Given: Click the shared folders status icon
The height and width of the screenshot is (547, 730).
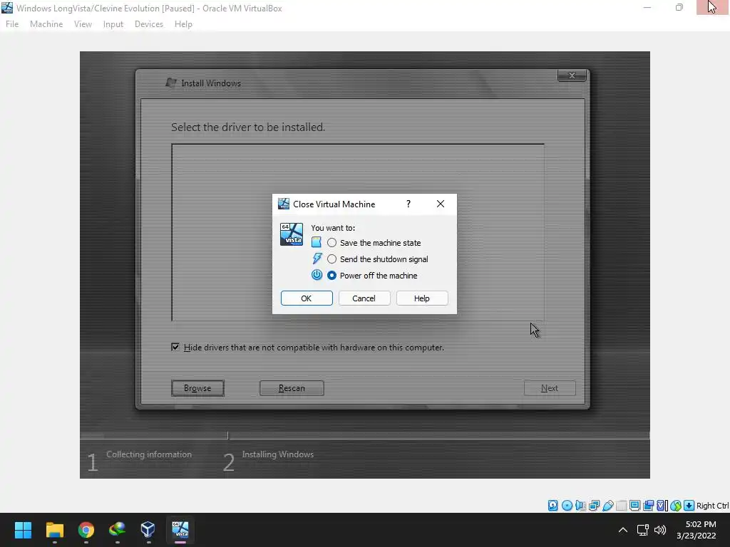Looking at the screenshot, I should [x=621, y=506].
